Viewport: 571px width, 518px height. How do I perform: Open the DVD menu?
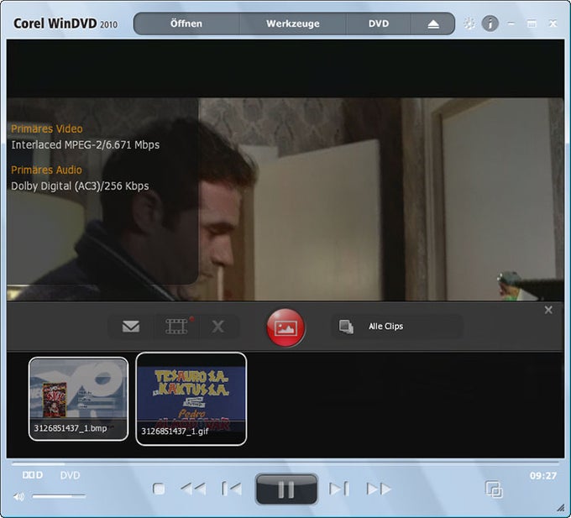pos(379,24)
